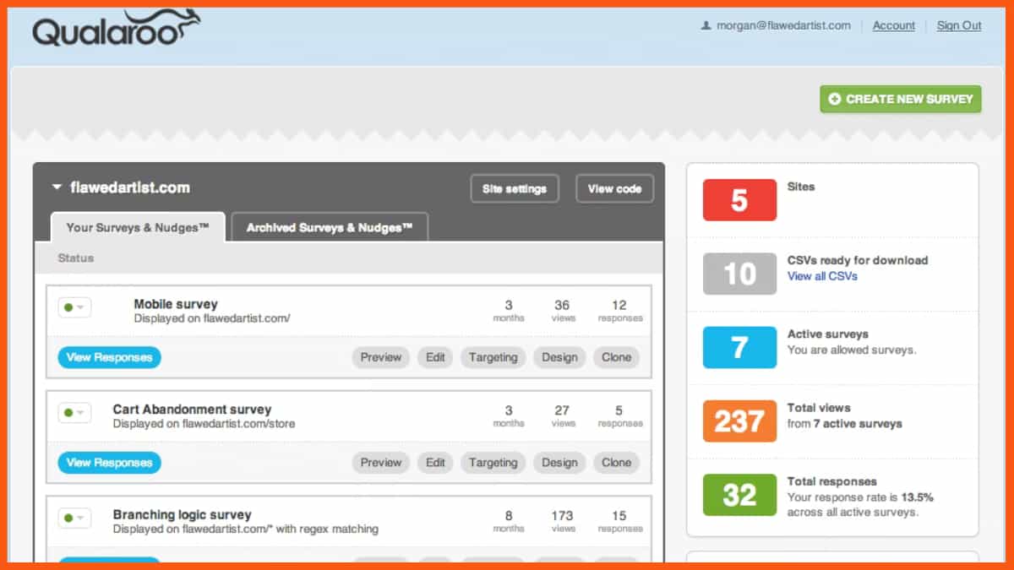The height and width of the screenshot is (570, 1014).
Task: Click the Qualaroo kangaroo logo
Action: [117, 29]
